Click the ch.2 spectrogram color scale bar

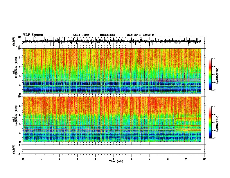coord(210,122)
